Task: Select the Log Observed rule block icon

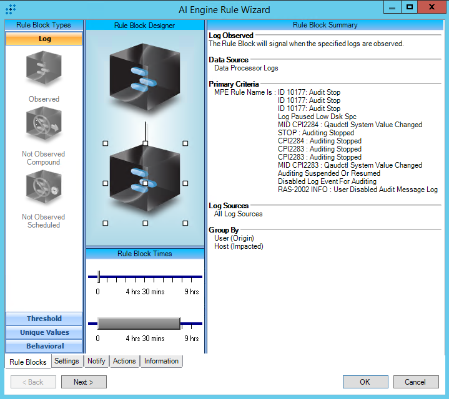Action: 44,70
